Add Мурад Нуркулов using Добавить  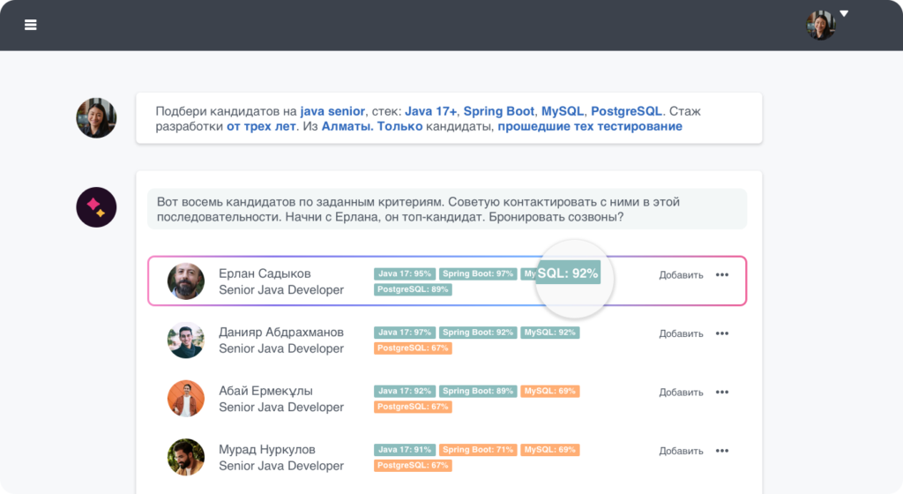pyautogui.click(x=681, y=451)
